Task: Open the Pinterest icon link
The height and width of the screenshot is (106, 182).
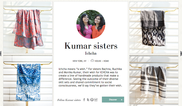Action: (x=92, y=100)
